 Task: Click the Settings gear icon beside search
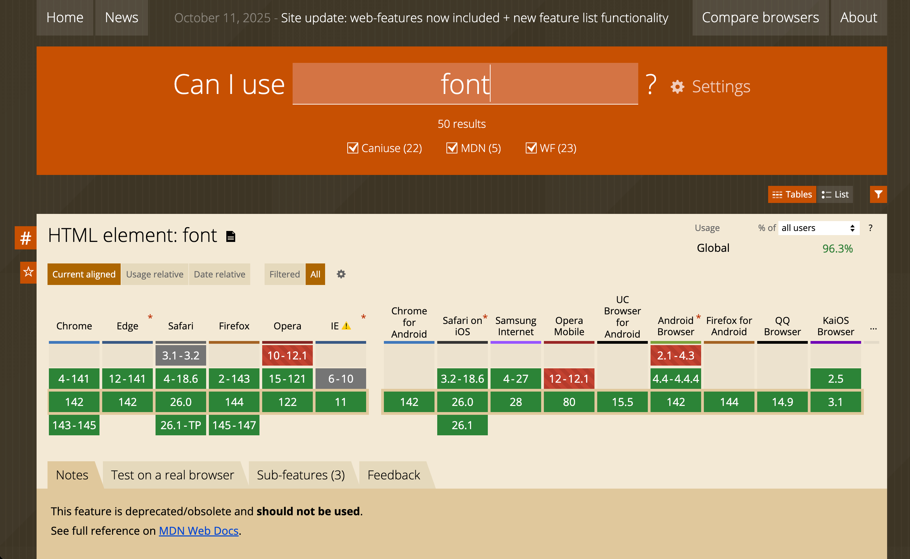pos(677,87)
